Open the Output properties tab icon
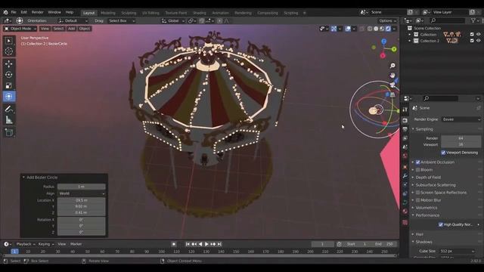The image size is (484, 272). (405, 129)
